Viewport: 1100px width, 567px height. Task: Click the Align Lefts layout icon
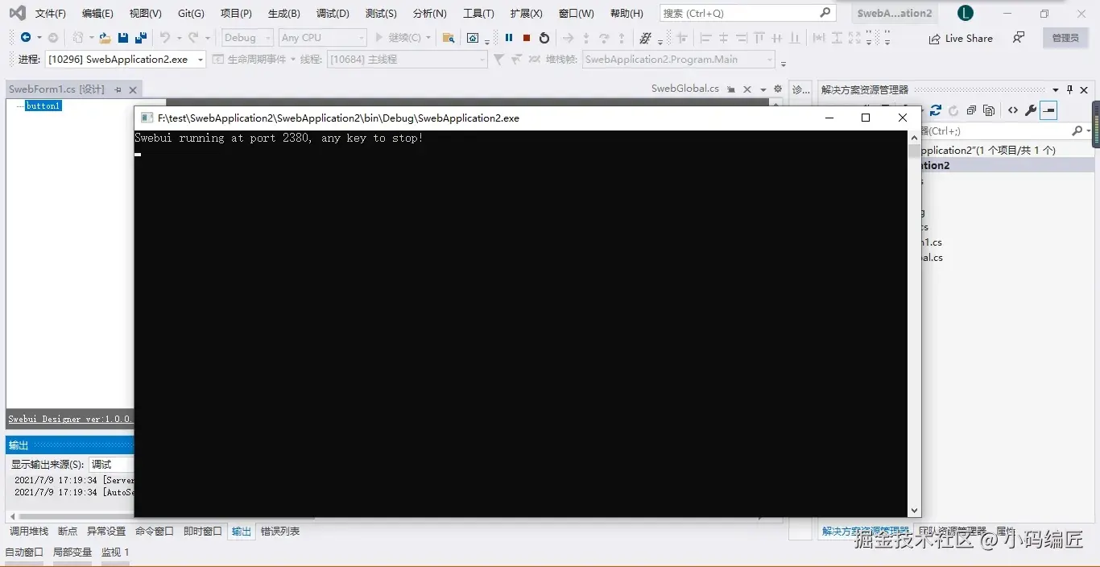pos(706,38)
